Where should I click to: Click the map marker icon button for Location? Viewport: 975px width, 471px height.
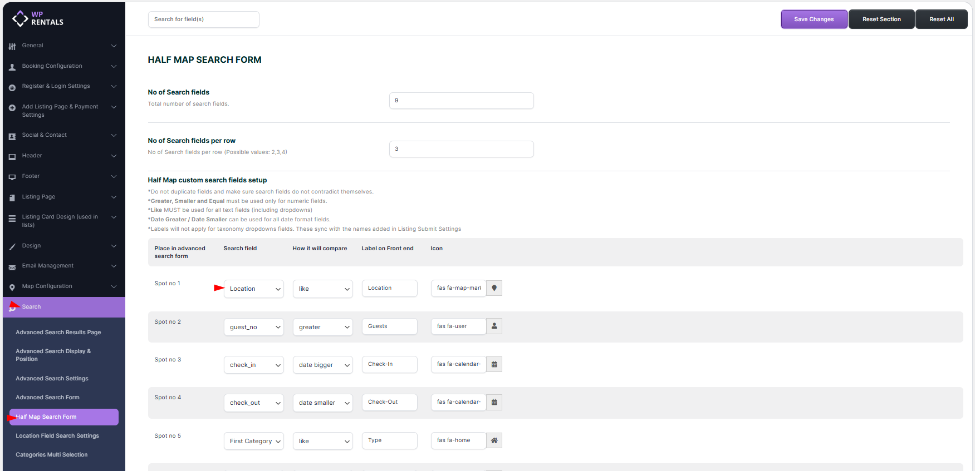click(x=494, y=288)
